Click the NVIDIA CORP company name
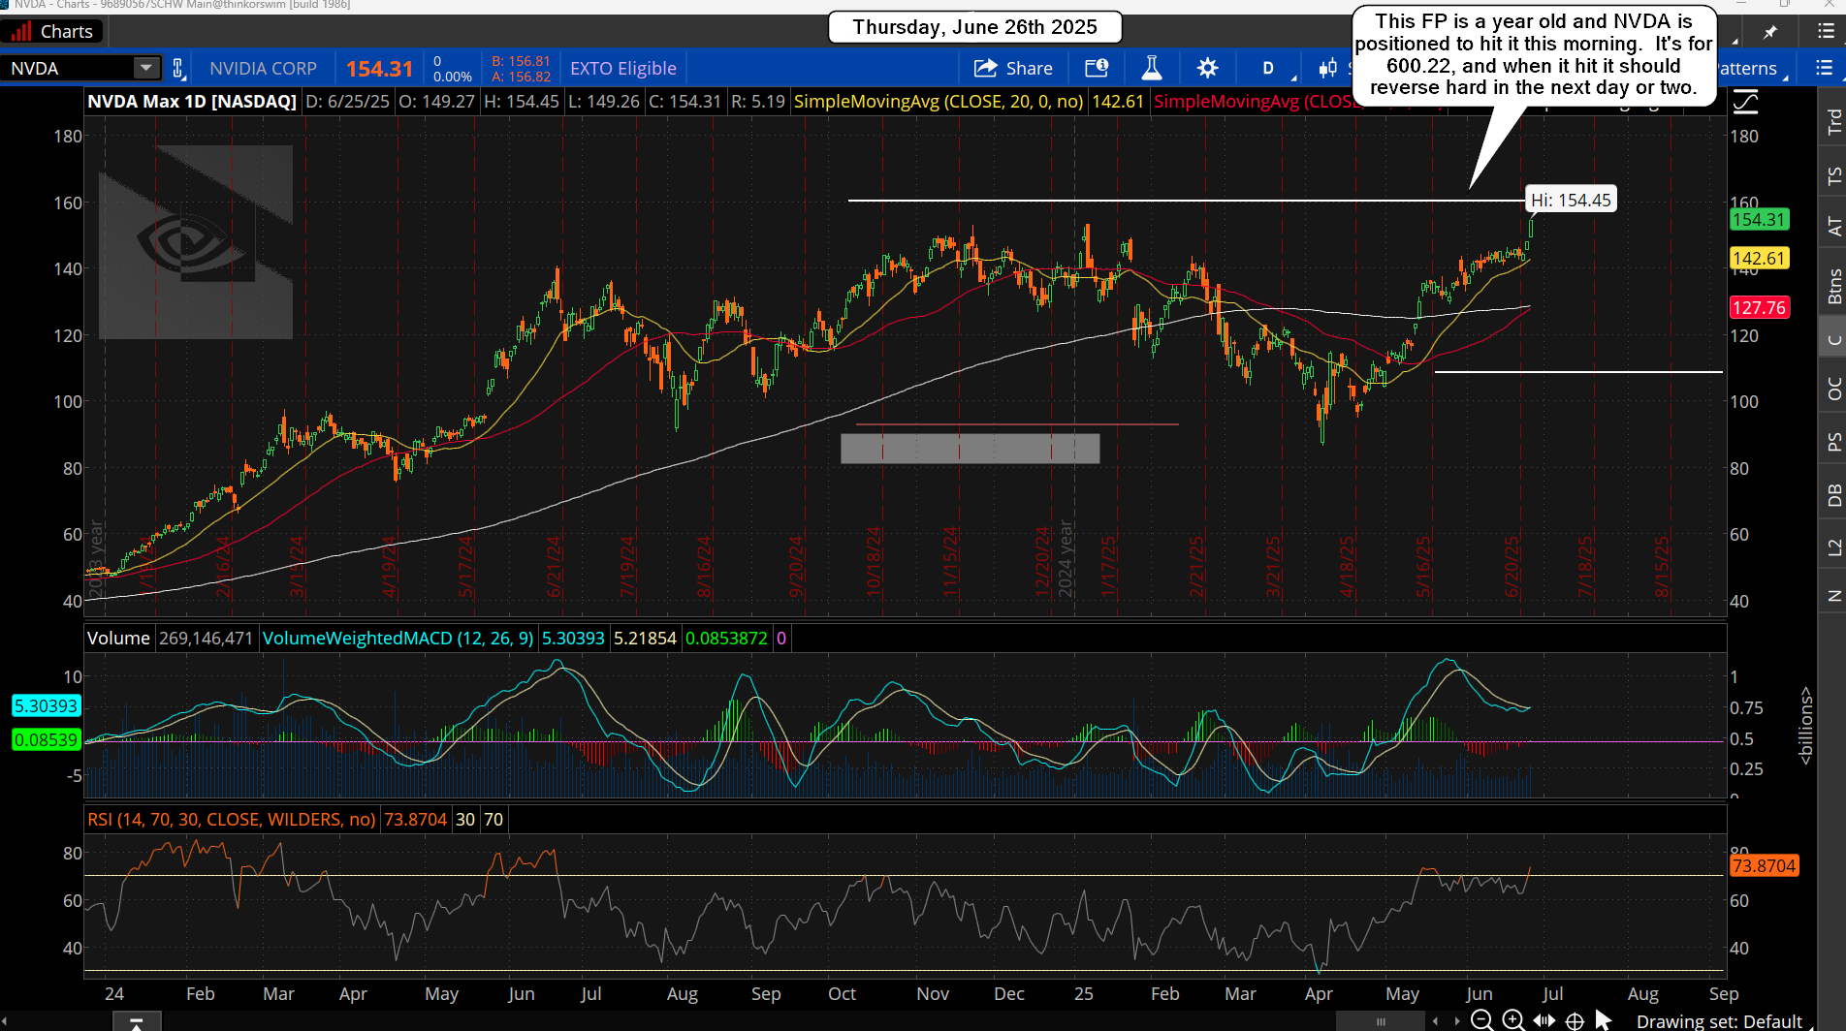The height and width of the screenshot is (1031, 1846). (263, 68)
